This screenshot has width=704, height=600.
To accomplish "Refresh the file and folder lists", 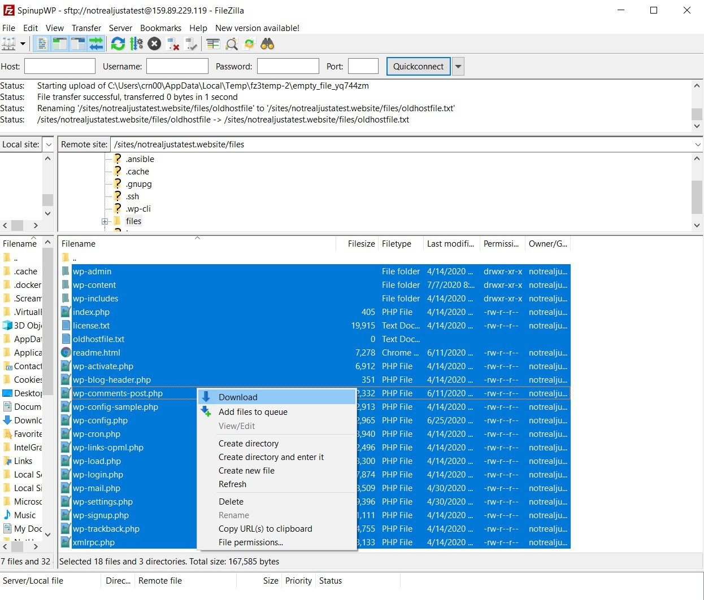I will point(118,44).
